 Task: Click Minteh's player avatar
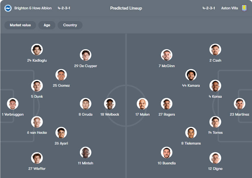[x=85, y=153]
